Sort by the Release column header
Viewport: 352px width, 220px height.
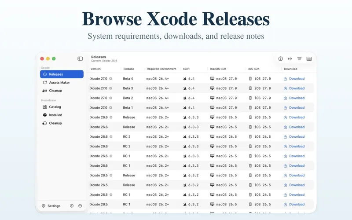(x=128, y=69)
